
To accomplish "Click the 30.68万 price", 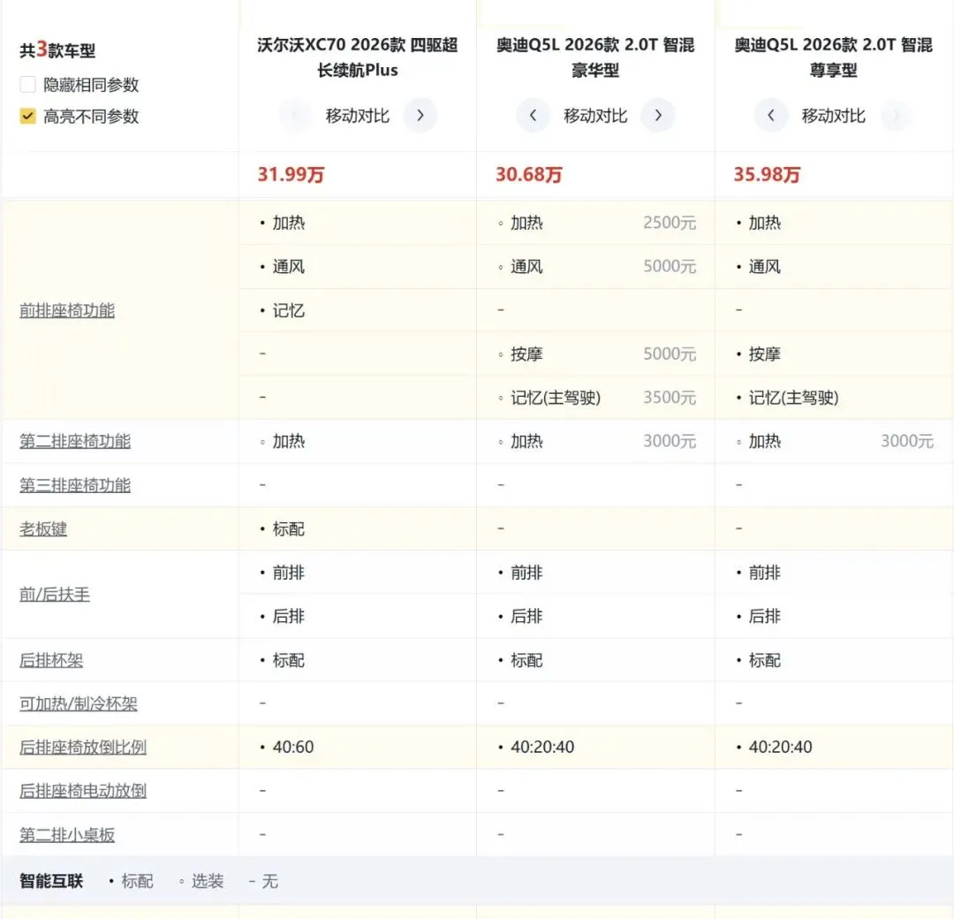I will 529,175.
